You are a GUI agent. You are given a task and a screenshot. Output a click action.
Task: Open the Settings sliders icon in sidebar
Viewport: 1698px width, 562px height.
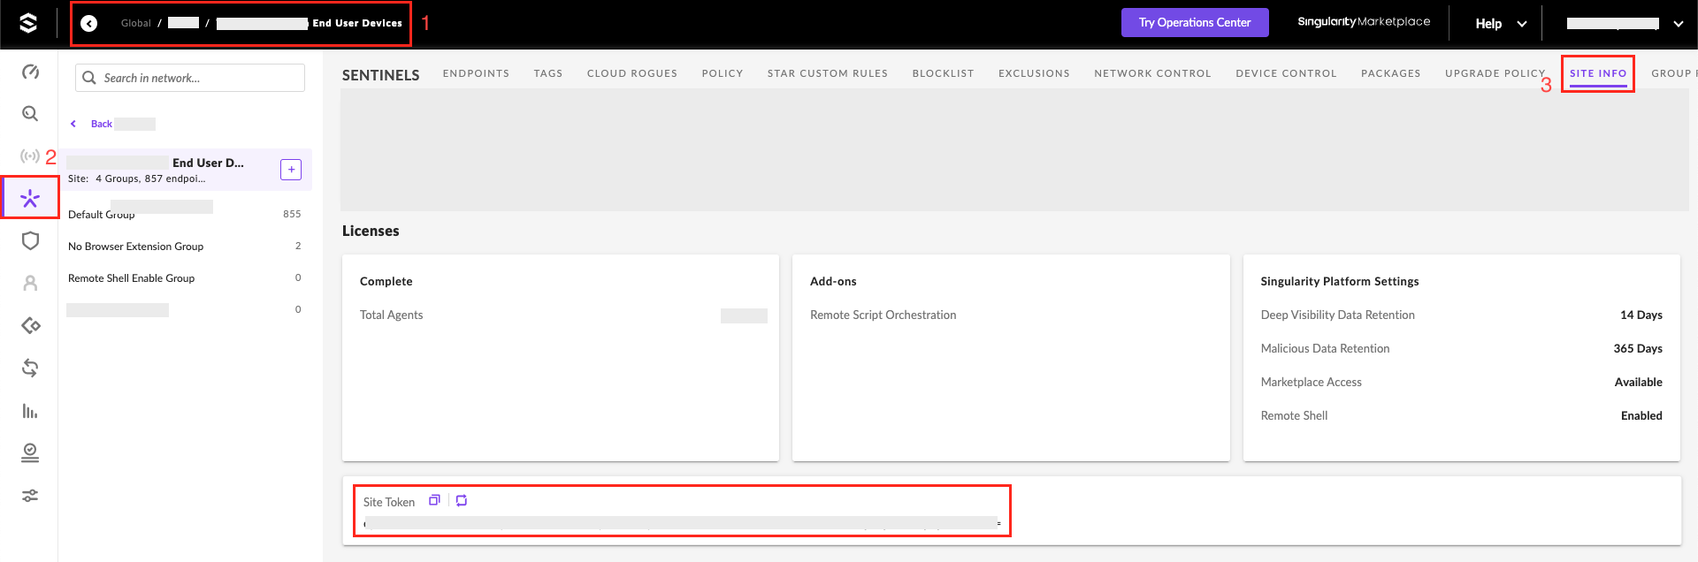30,496
